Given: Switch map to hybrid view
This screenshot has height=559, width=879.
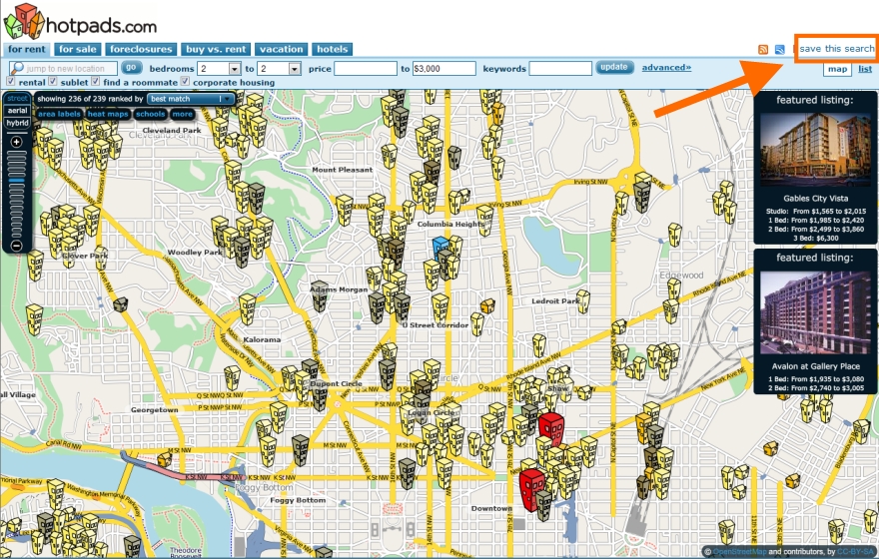Looking at the screenshot, I should click(17, 123).
